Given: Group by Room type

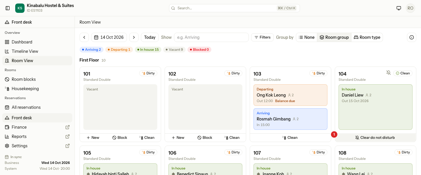Looking at the screenshot, I should coord(367,37).
